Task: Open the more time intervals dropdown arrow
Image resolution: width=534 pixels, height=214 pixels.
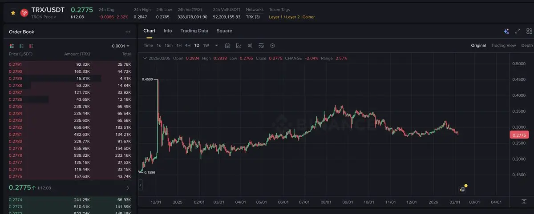Action: point(217,45)
